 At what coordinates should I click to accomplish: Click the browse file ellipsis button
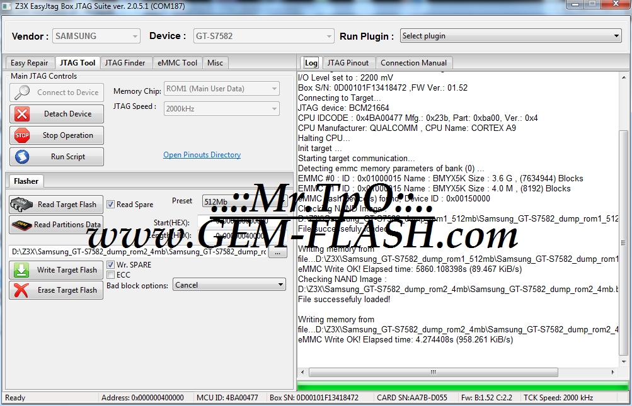pyautogui.click(x=278, y=252)
